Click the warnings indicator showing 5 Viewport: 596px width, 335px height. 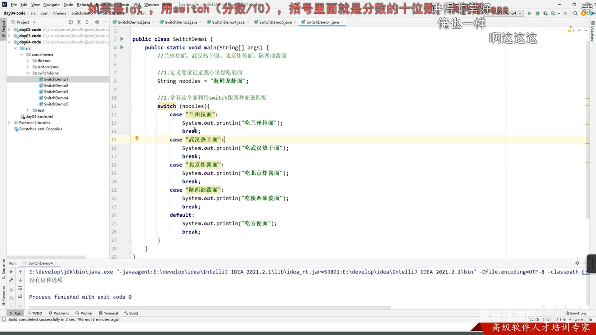[x=571, y=30]
